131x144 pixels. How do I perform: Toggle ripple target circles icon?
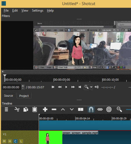(x=109, y=110)
